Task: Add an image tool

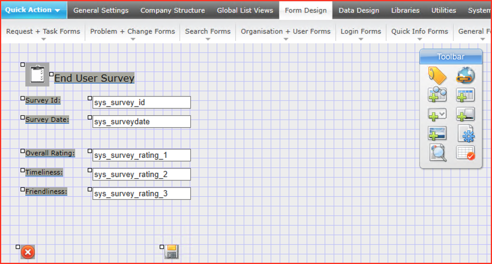Action: click(437, 133)
